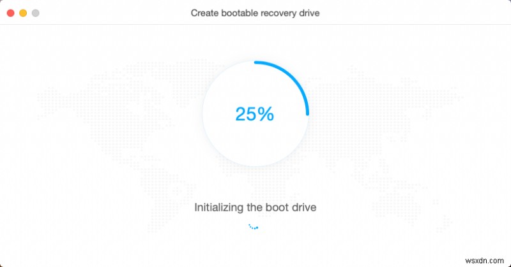Click the "Create bootable recovery drive" window title
Viewport: 511px width, 267px height.
pyautogui.click(x=255, y=13)
